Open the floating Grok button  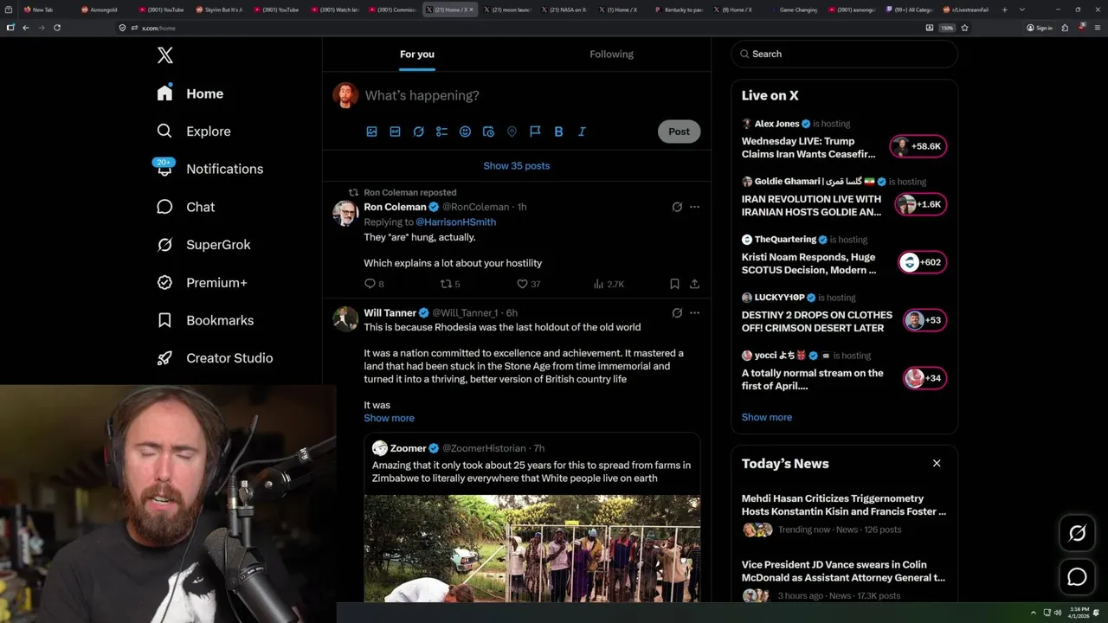pos(1077,534)
